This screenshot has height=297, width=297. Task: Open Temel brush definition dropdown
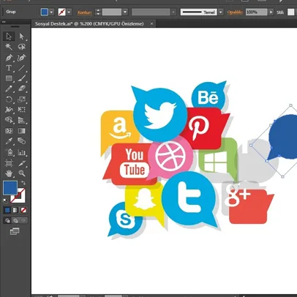point(221,12)
